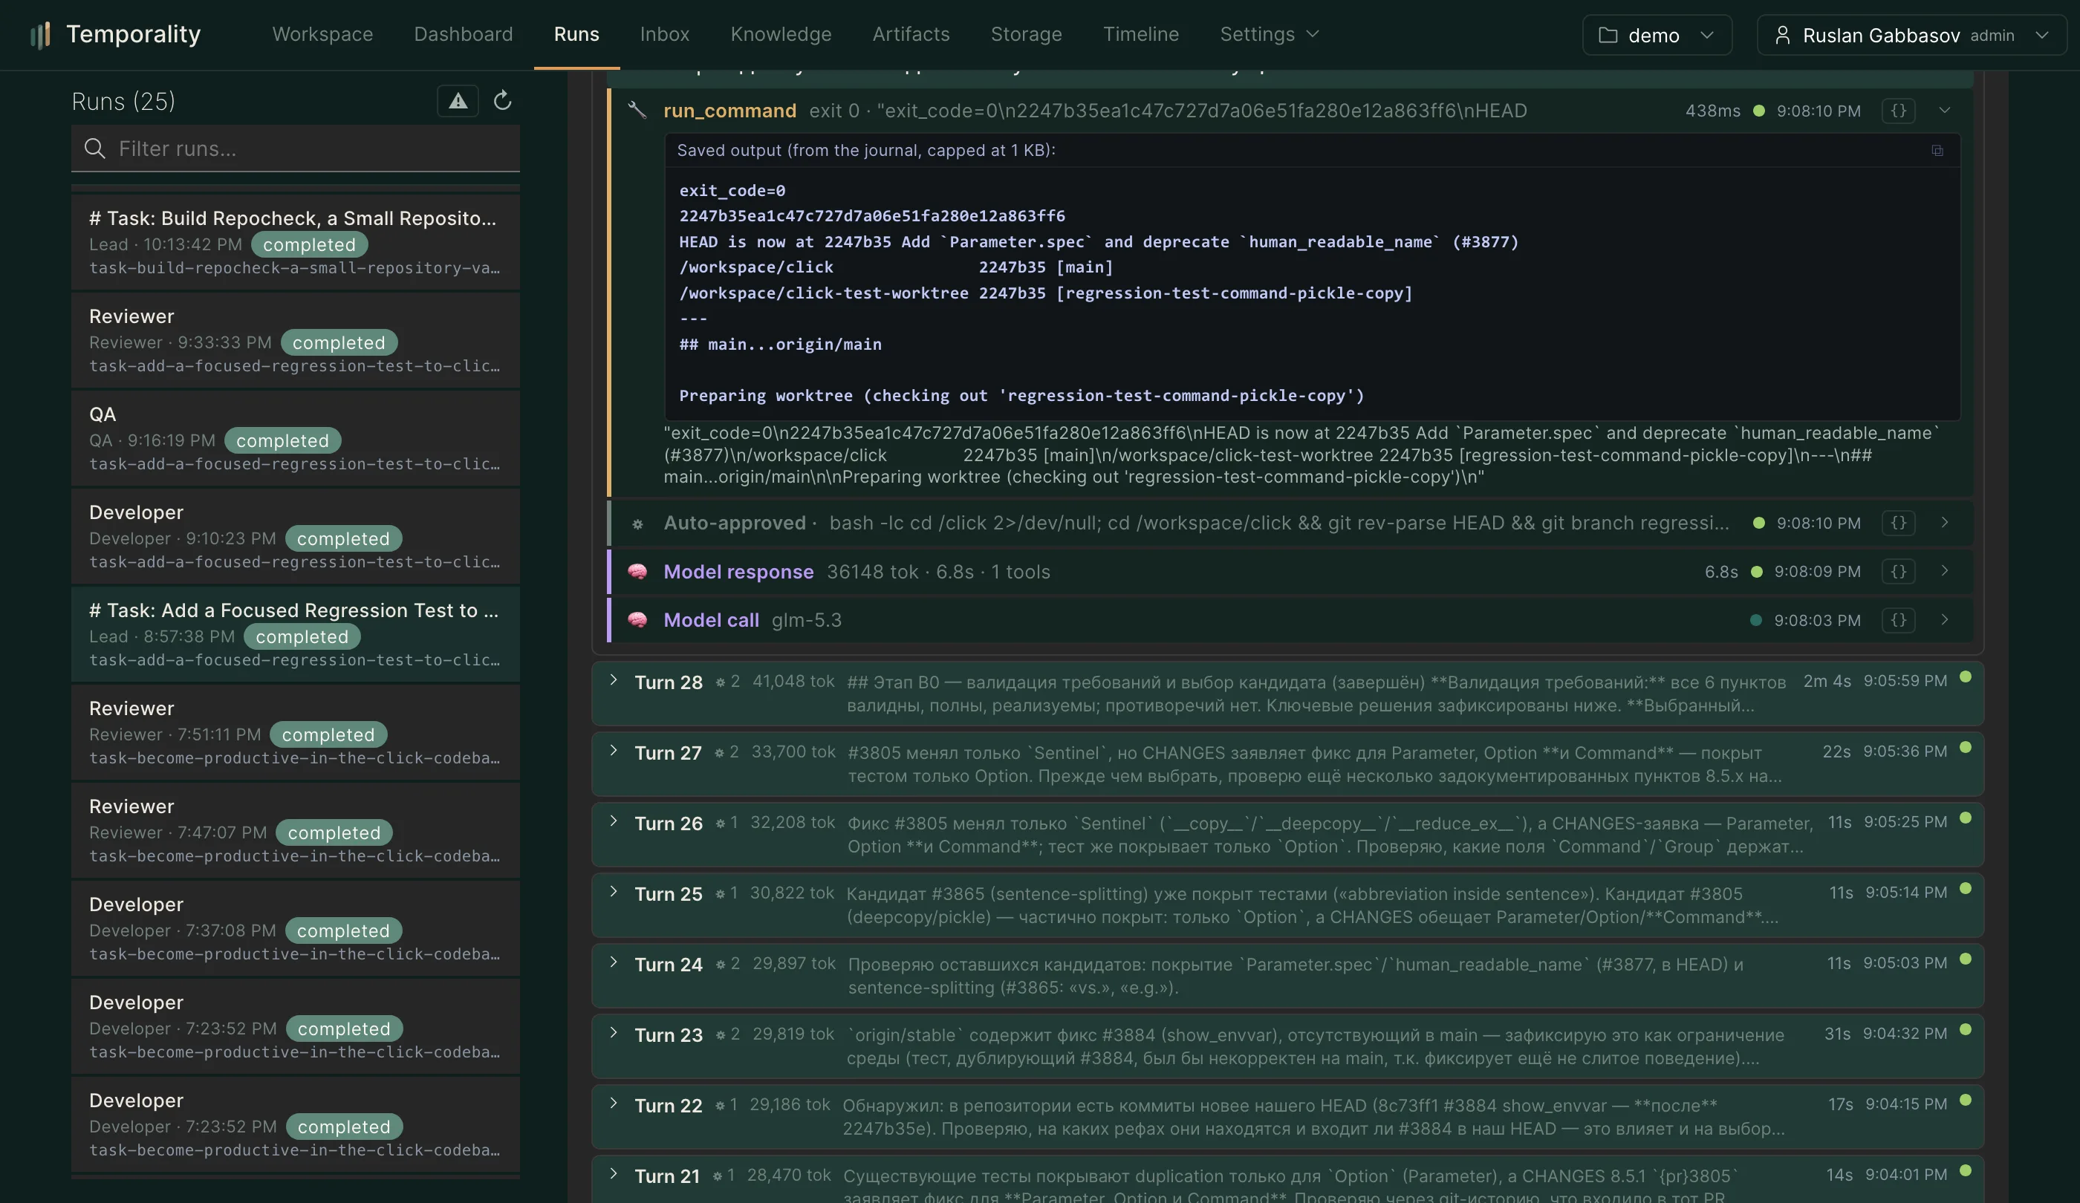Expand Turn 24
This screenshot has height=1203, width=2080.
tap(614, 962)
